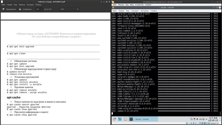
Task: Open Машина menu in VirtualBox window
Action: tap(121, 5)
